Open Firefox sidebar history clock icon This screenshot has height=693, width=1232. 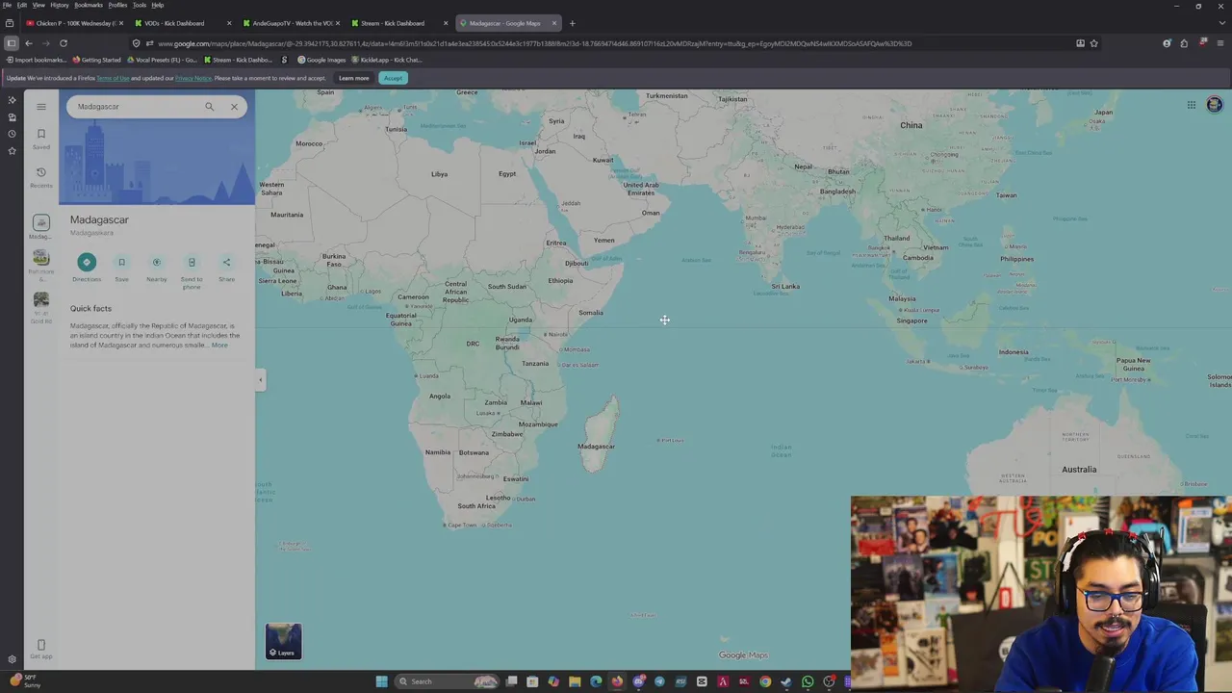(12, 134)
